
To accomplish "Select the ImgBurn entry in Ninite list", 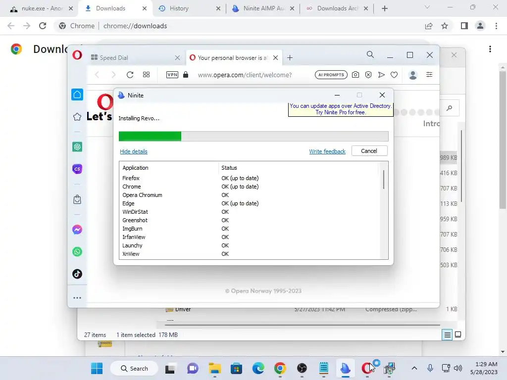I will [249, 229].
